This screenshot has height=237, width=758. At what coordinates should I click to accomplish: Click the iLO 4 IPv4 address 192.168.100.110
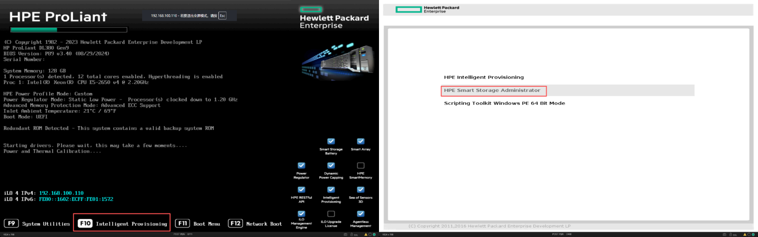(x=61, y=193)
